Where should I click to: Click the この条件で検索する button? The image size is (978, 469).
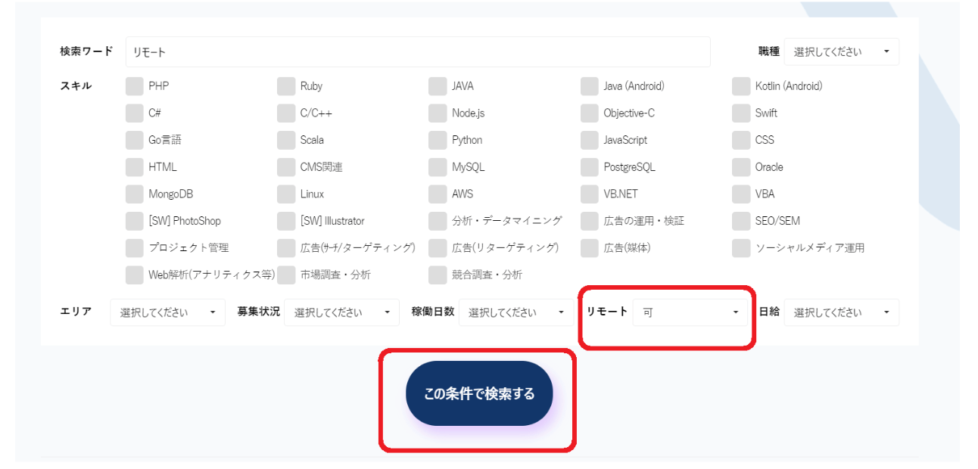click(479, 393)
